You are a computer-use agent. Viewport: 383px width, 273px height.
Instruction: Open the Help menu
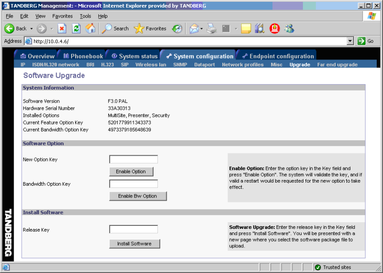pos(103,16)
